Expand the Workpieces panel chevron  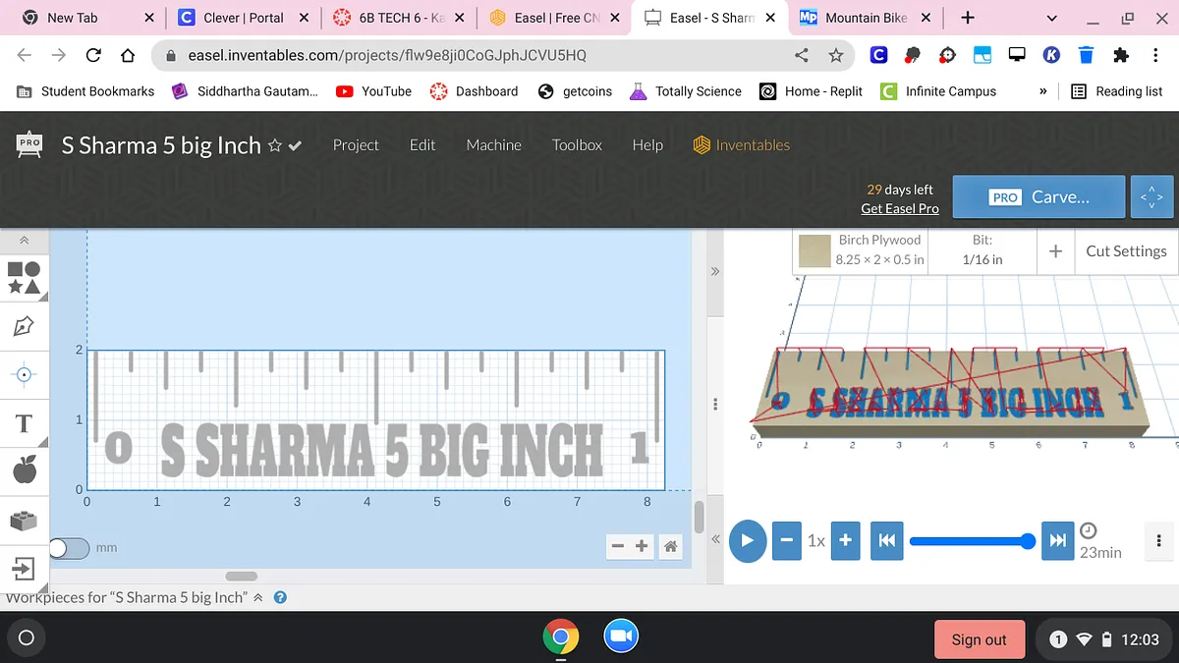point(258,597)
